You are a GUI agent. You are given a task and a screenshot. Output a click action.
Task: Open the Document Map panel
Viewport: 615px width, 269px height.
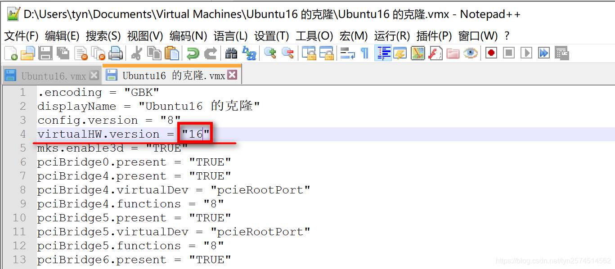[418, 53]
